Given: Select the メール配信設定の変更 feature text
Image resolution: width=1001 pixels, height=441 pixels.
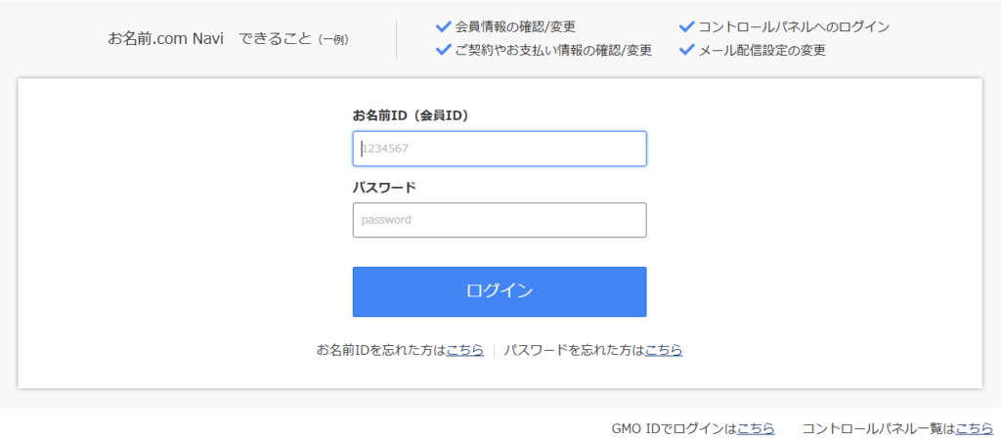Looking at the screenshot, I should tap(762, 50).
